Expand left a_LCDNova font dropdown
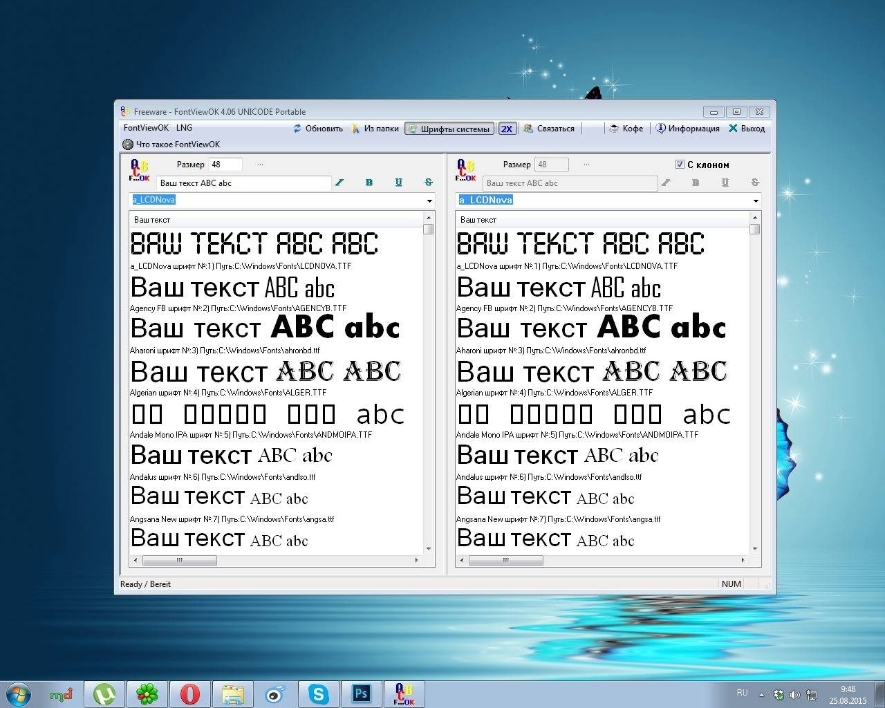Image resolution: width=885 pixels, height=708 pixels. tap(429, 201)
